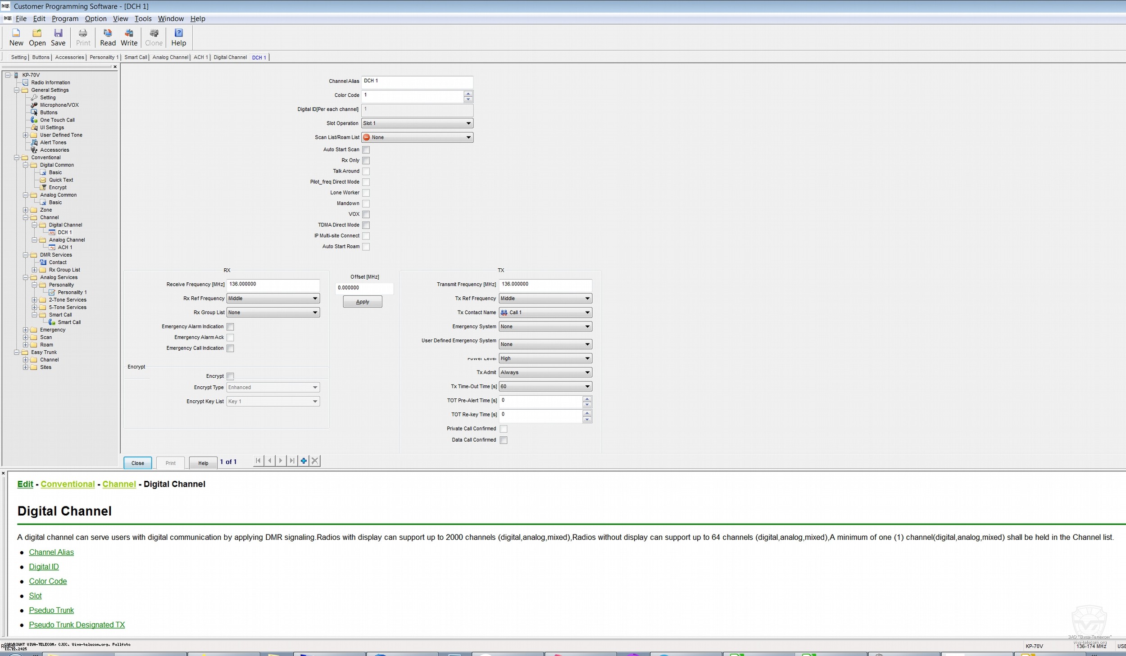Expand the Tx Contact Name dropdown
The height and width of the screenshot is (656, 1126).
coord(587,312)
